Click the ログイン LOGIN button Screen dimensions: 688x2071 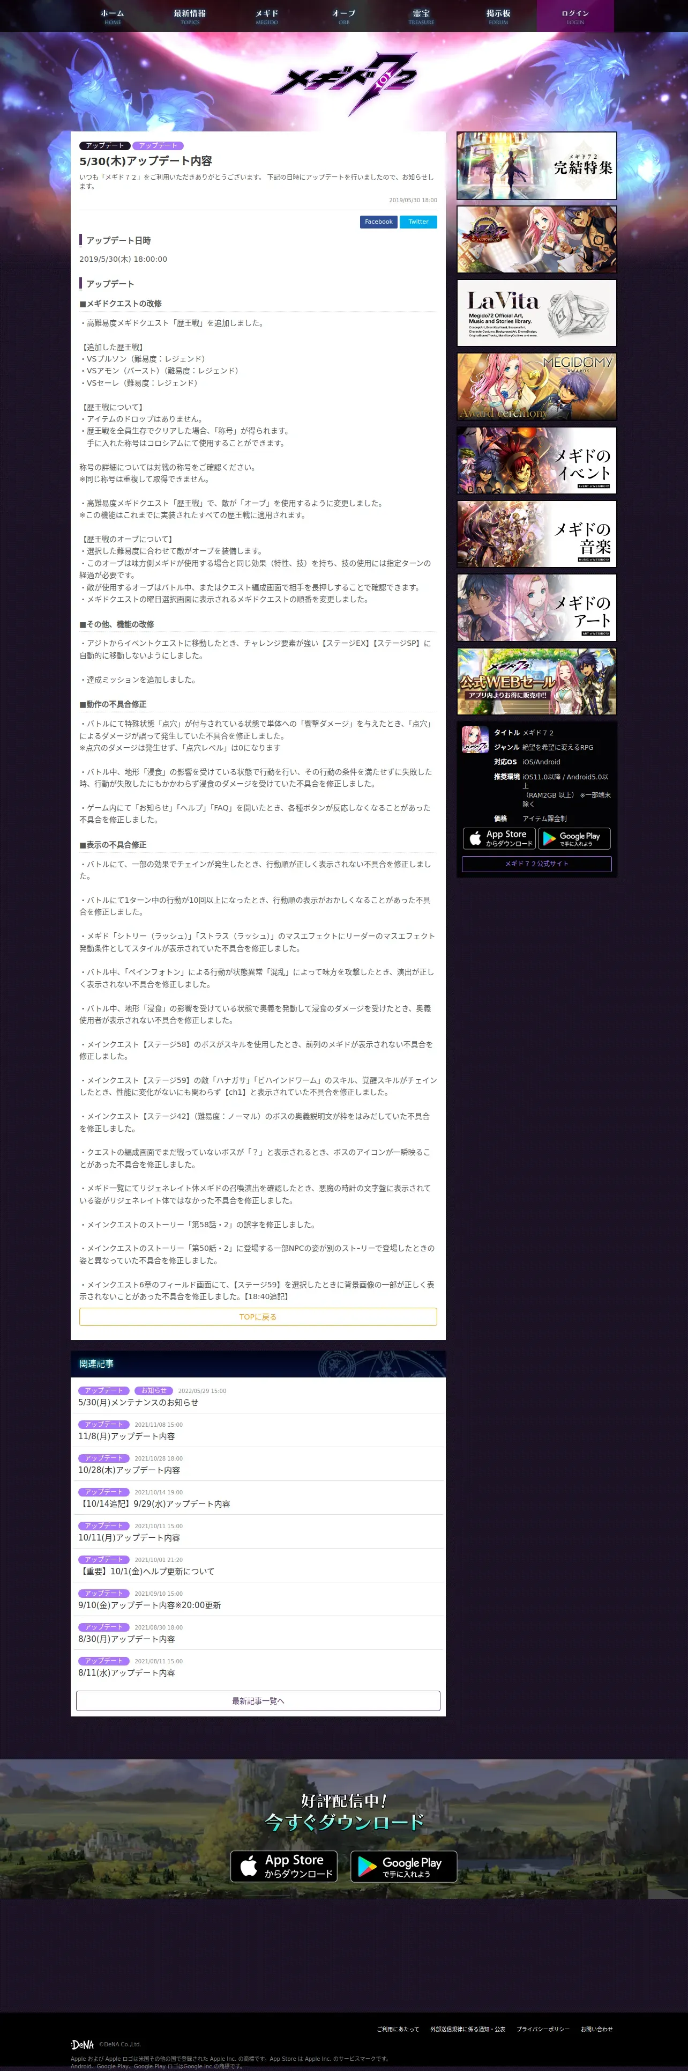(575, 16)
